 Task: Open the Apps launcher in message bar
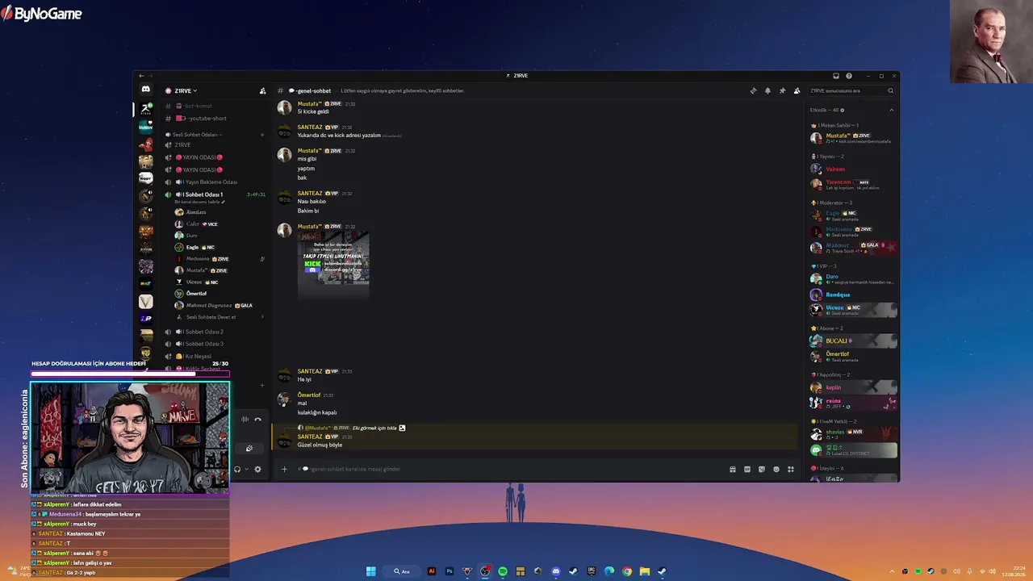(x=791, y=469)
